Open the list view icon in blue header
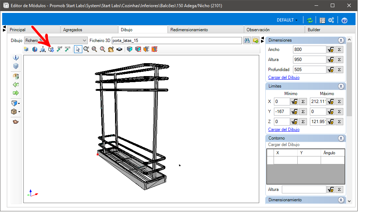Image resolution: width=371 pixels, height=216 pixels. click(x=322, y=20)
